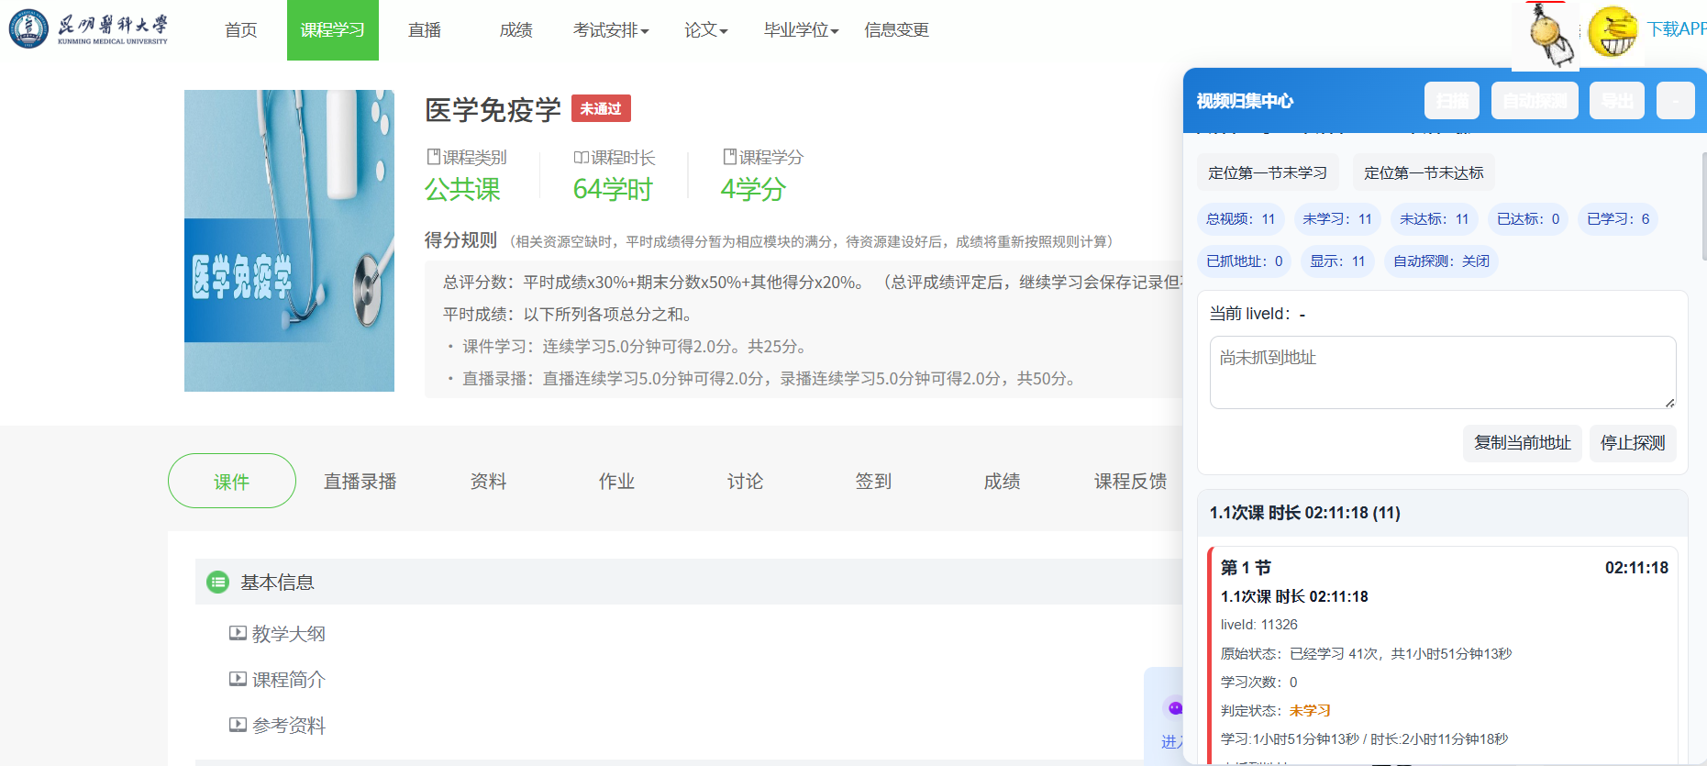Open 成绩 in the top navigation
The width and height of the screenshot is (1707, 766).
[x=516, y=30]
